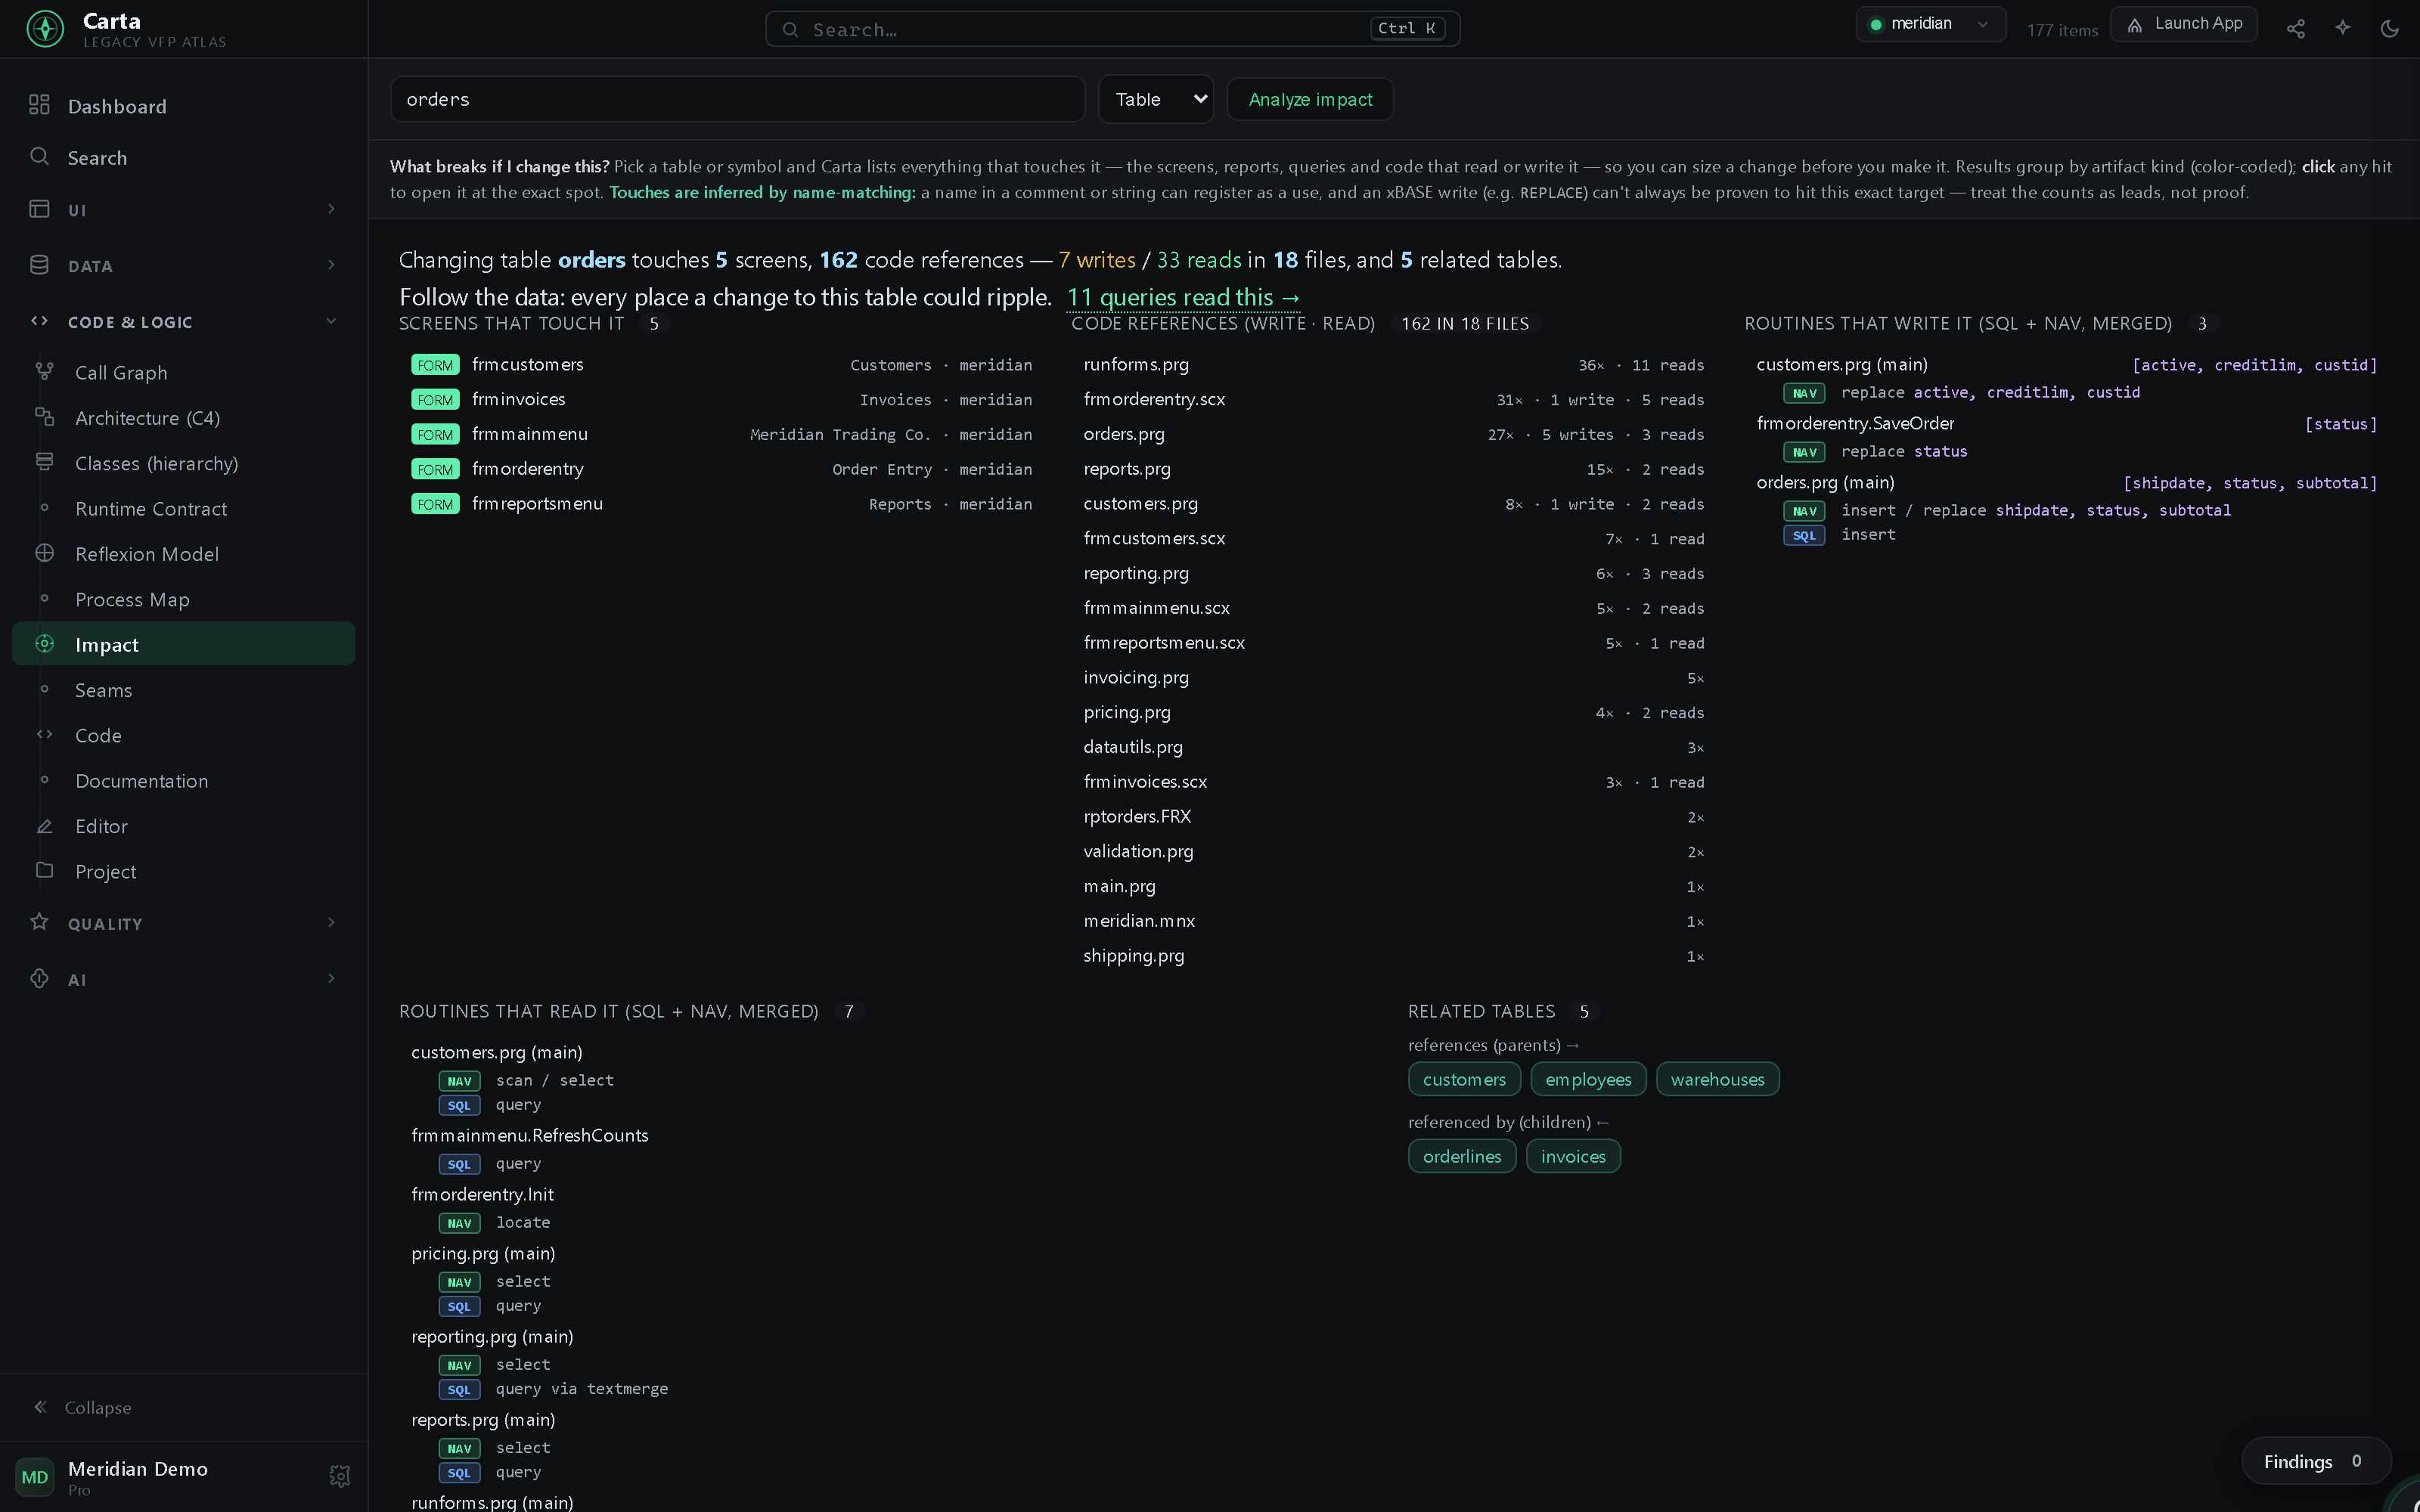Open the Findings button
The image size is (2420, 1512).
(2316, 1461)
